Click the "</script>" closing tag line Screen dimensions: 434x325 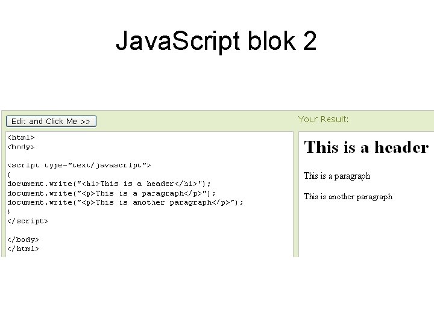[x=28, y=221]
